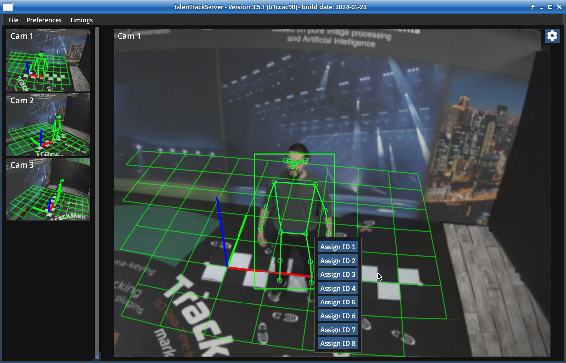Open the Preferences menu

(x=44, y=20)
